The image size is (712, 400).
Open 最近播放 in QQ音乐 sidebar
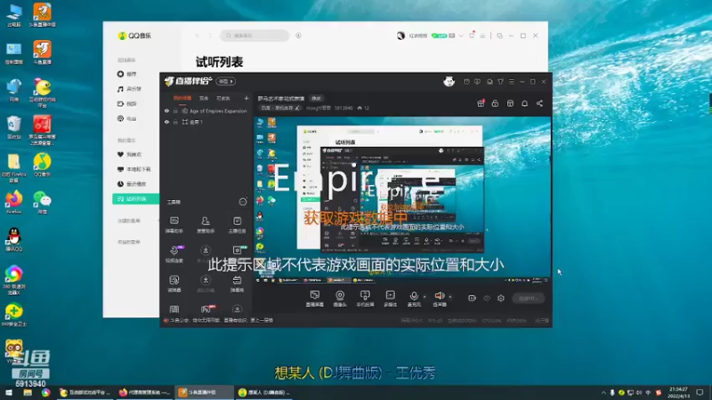pos(132,184)
